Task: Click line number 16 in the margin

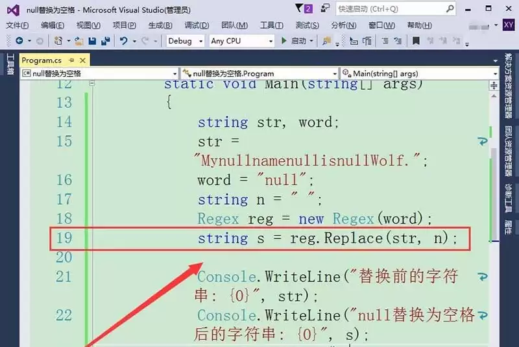Action: click(64, 180)
